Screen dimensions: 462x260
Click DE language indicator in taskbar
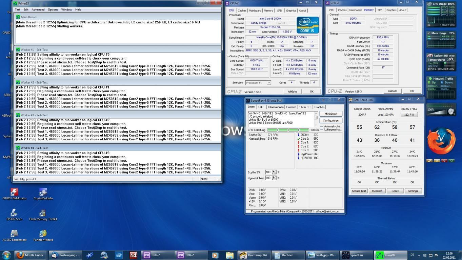[x=413, y=255]
